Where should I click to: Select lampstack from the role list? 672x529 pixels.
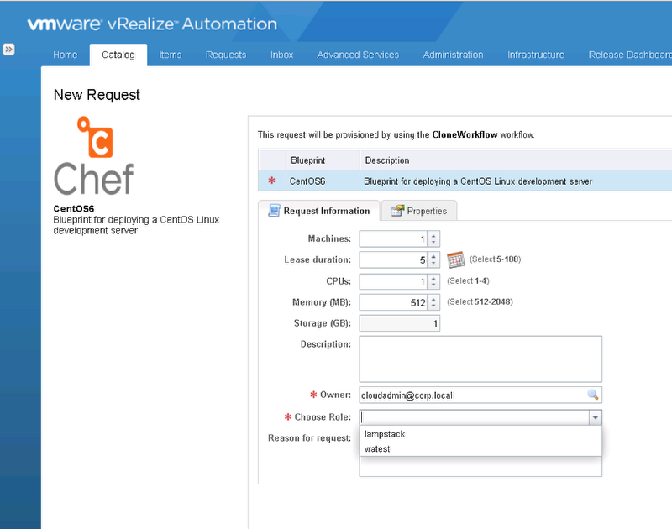386,434
